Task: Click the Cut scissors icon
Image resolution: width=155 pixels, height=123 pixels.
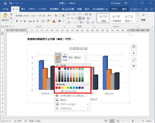Action: pyautogui.click(x=11, y=14)
